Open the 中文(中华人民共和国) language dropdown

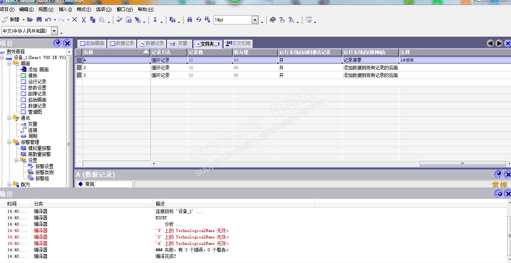pyautogui.click(x=54, y=31)
